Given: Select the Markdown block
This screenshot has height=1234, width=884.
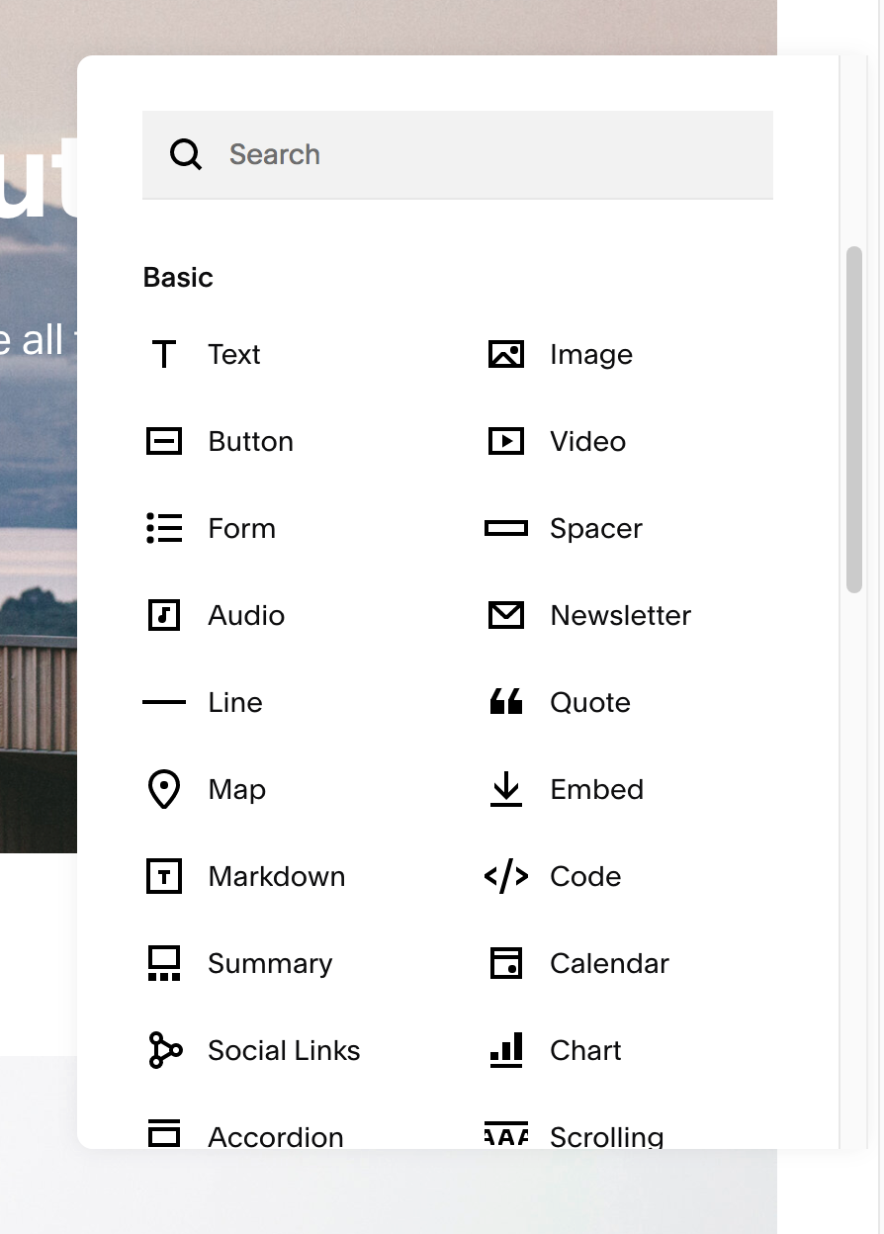Looking at the screenshot, I should tap(244, 876).
